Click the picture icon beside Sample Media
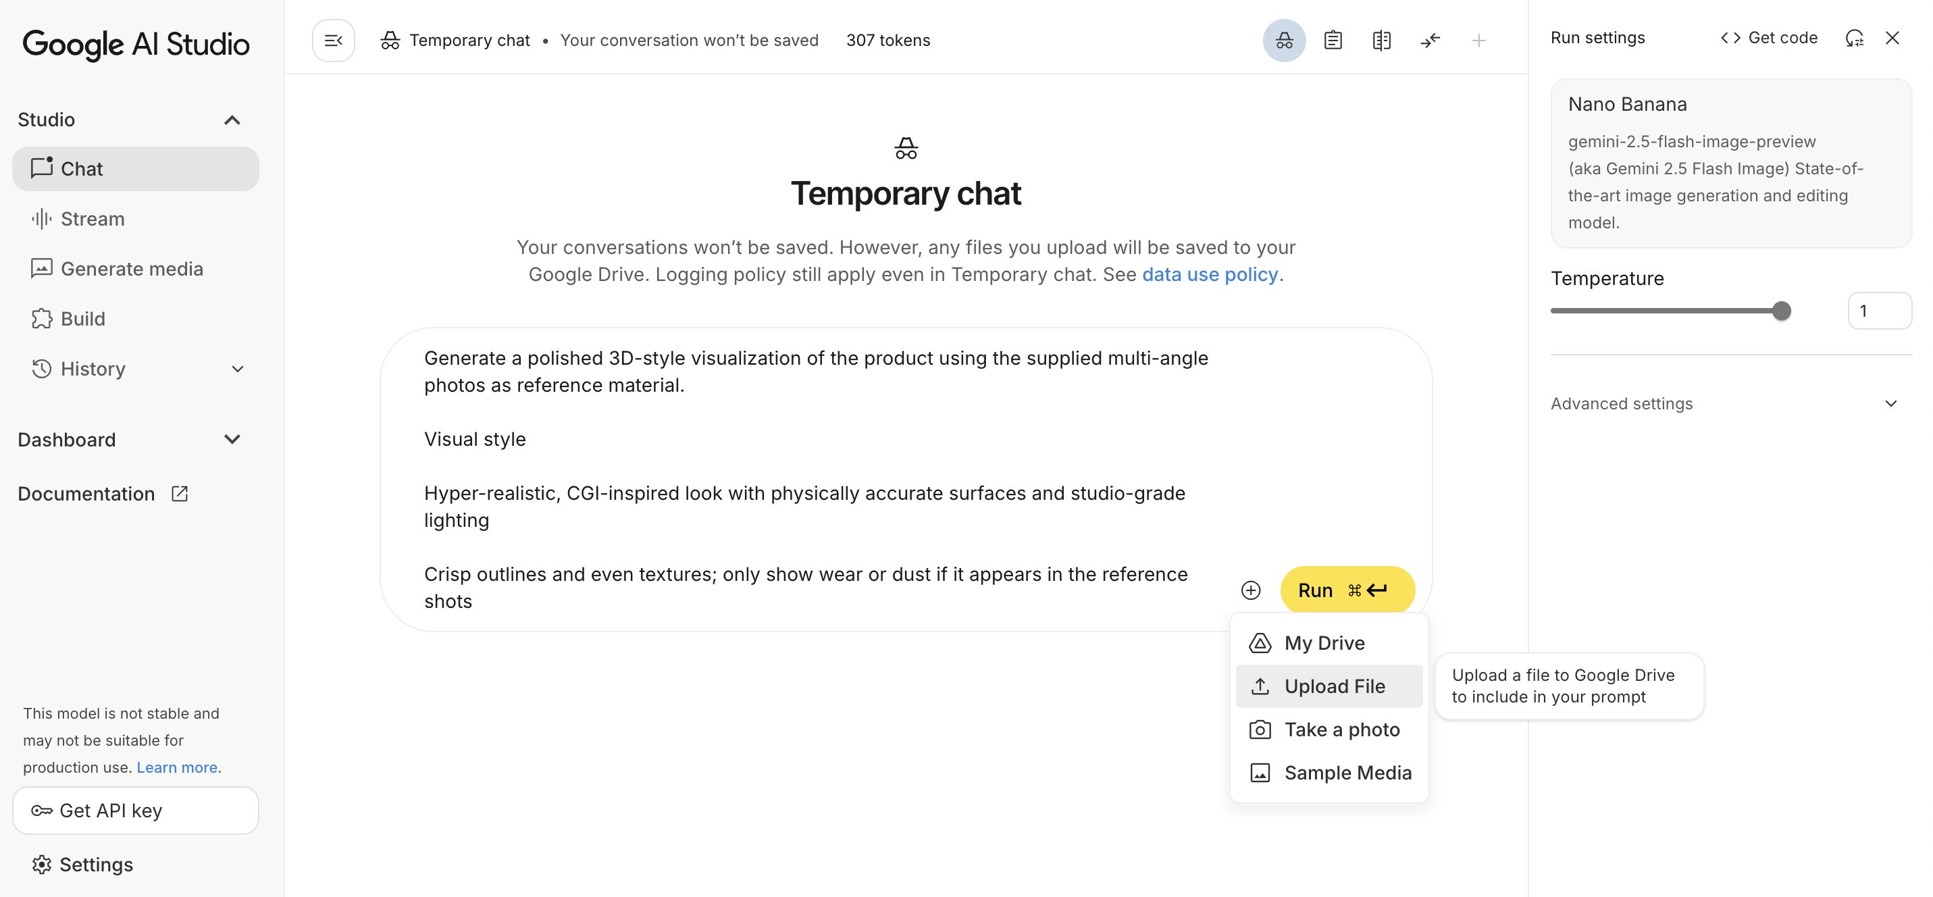The height and width of the screenshot is (897, 1933). point(1260,773)
